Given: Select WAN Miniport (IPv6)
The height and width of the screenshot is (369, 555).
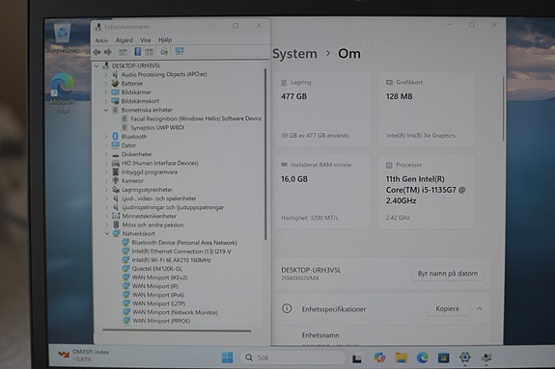Looking at the screenshot, I should (157, 295).
